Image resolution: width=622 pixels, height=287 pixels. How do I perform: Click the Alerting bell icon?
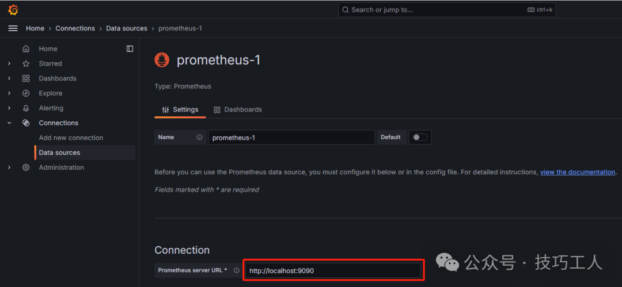coord(26,108)
